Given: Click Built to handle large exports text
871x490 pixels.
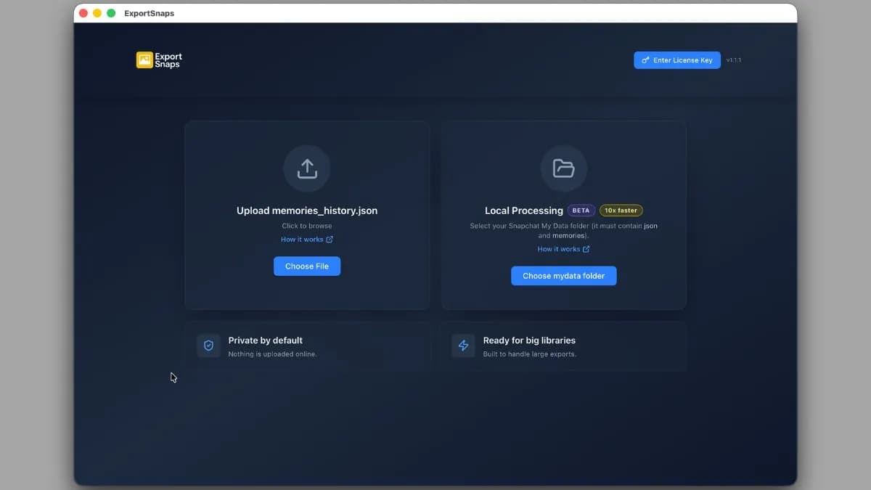Looking at the screenshot, I should [530, 354].
